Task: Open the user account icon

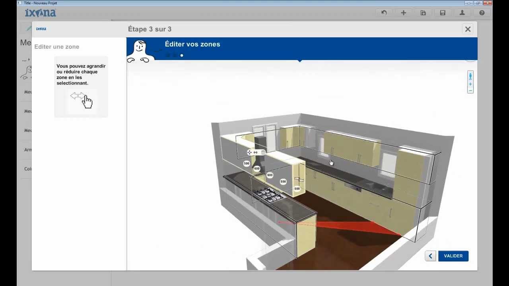Action: click(x=462, y=13)
